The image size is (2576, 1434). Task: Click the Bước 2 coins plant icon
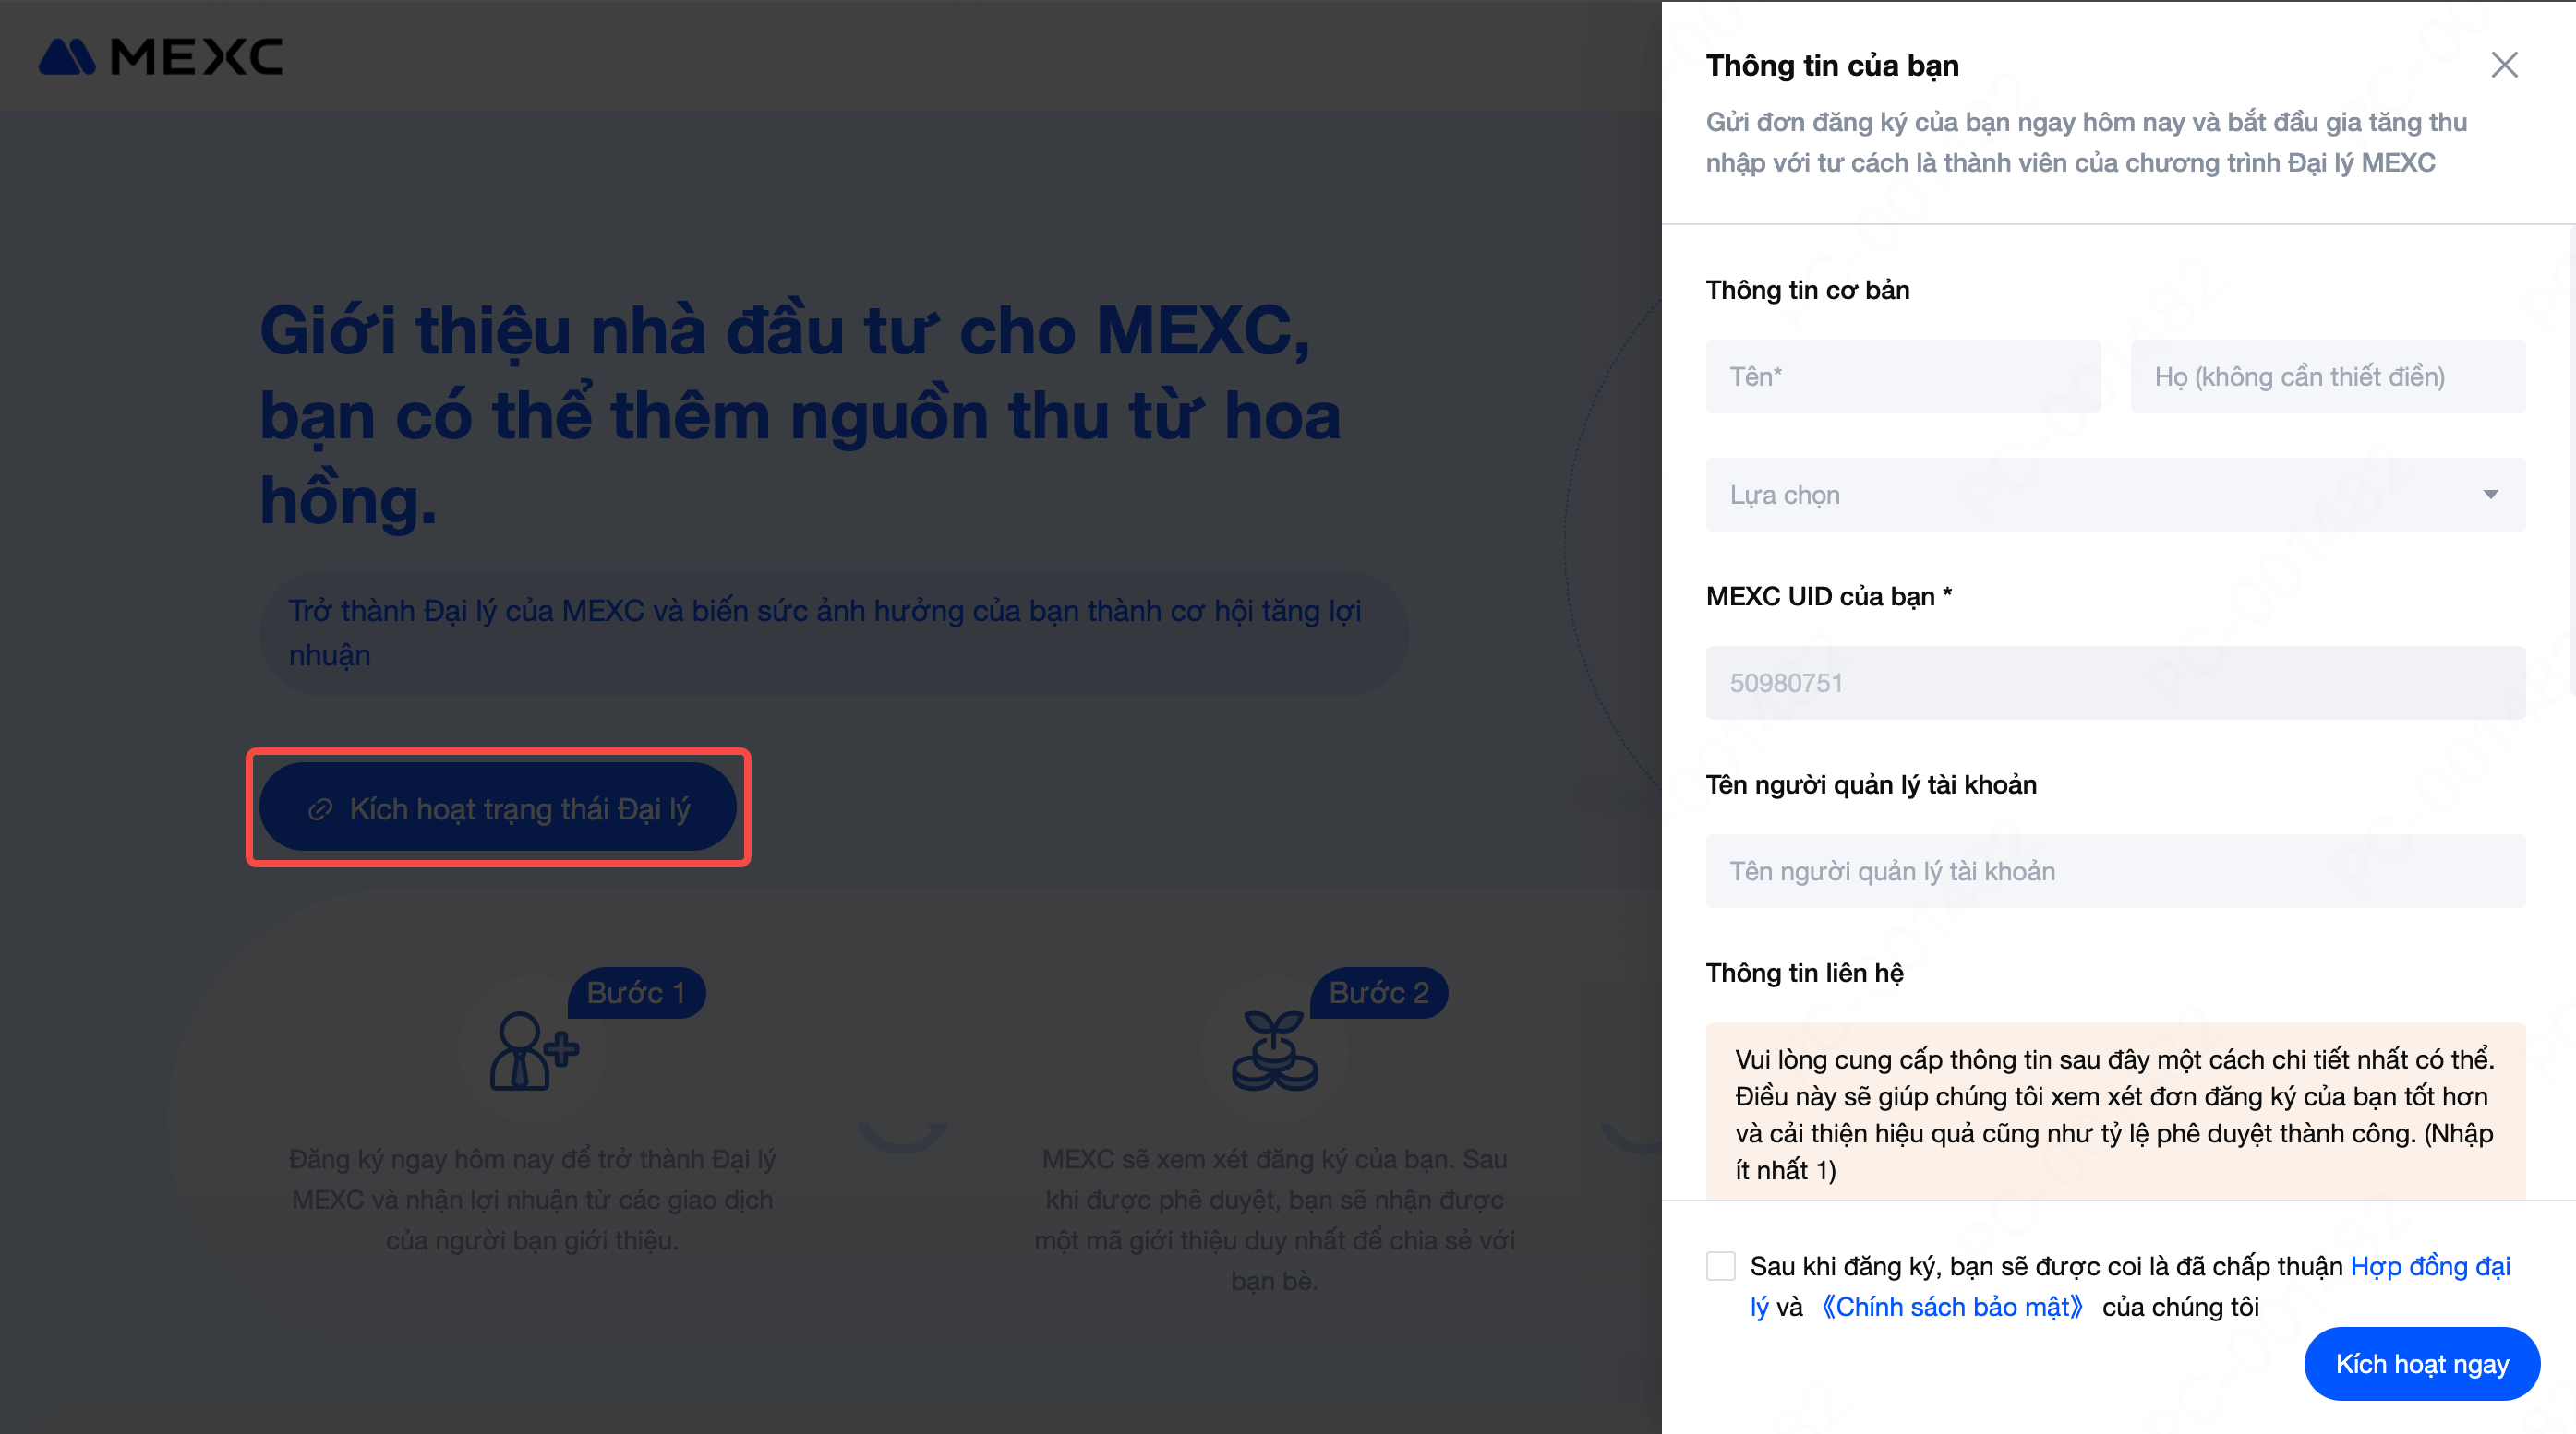pyautogui.click(x=1274, y=1050)
